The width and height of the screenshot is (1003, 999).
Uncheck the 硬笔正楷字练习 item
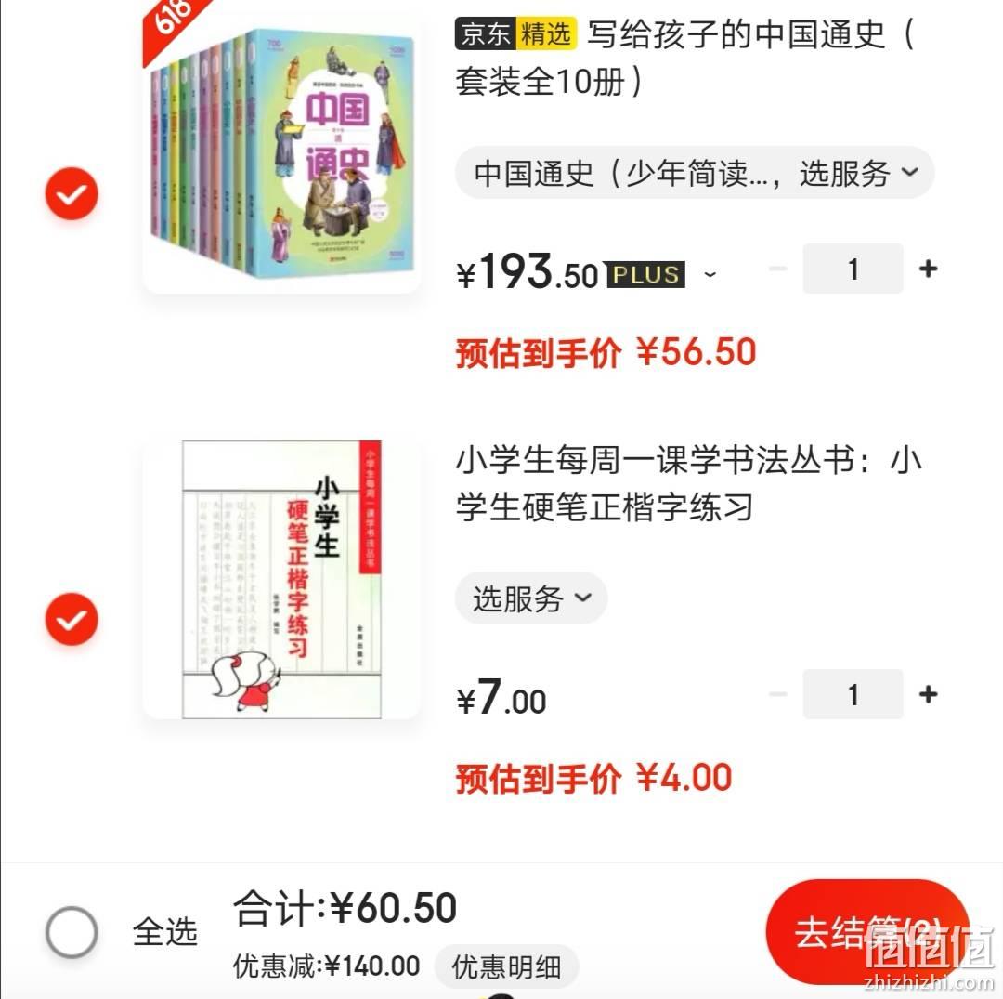pos(71,619)
